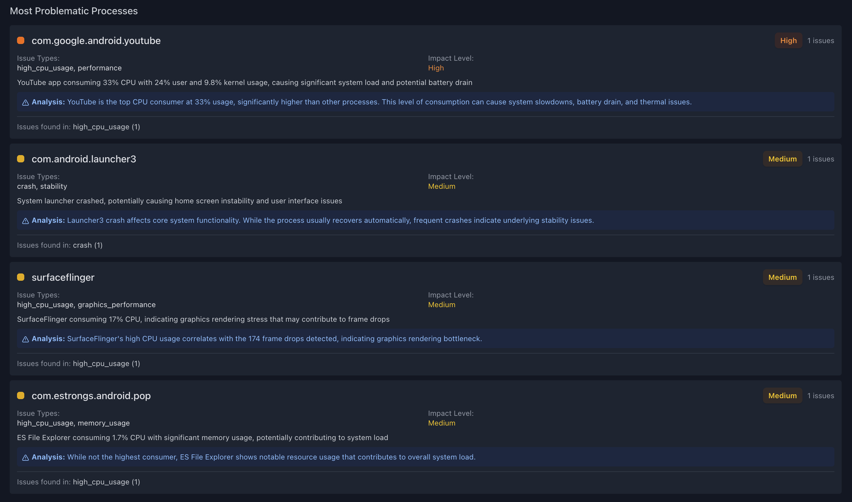Click the Medium badge on the launcher3 card

(x=782, y=159)
